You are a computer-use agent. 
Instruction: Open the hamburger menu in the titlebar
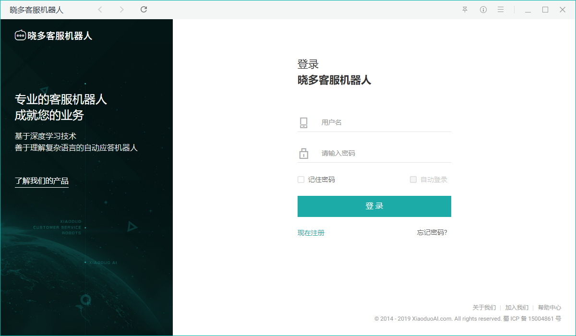click(x=501, y=9)
